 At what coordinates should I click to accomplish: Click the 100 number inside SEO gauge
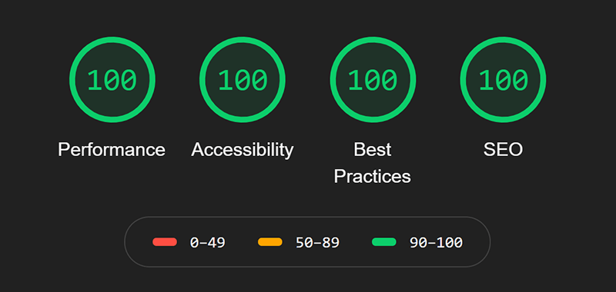[503, 80]
